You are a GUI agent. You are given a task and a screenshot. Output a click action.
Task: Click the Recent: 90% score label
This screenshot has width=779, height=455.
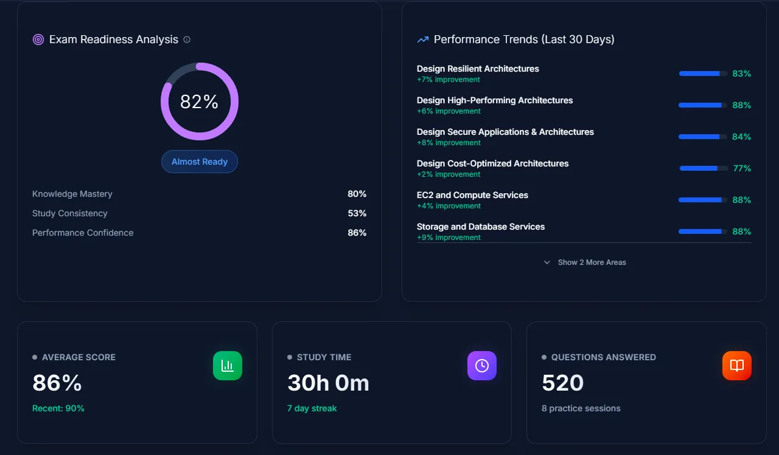58,408
